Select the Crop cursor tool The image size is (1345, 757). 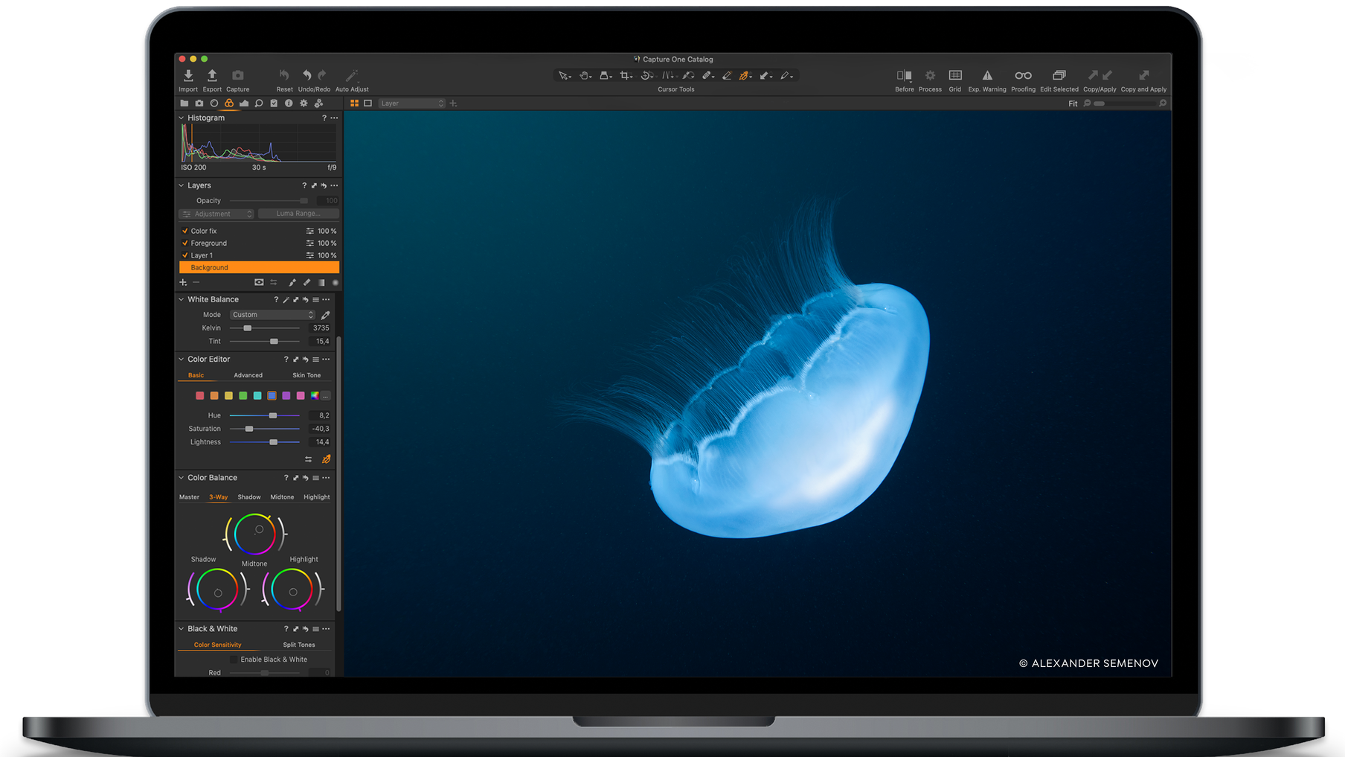tap(625, 75)
